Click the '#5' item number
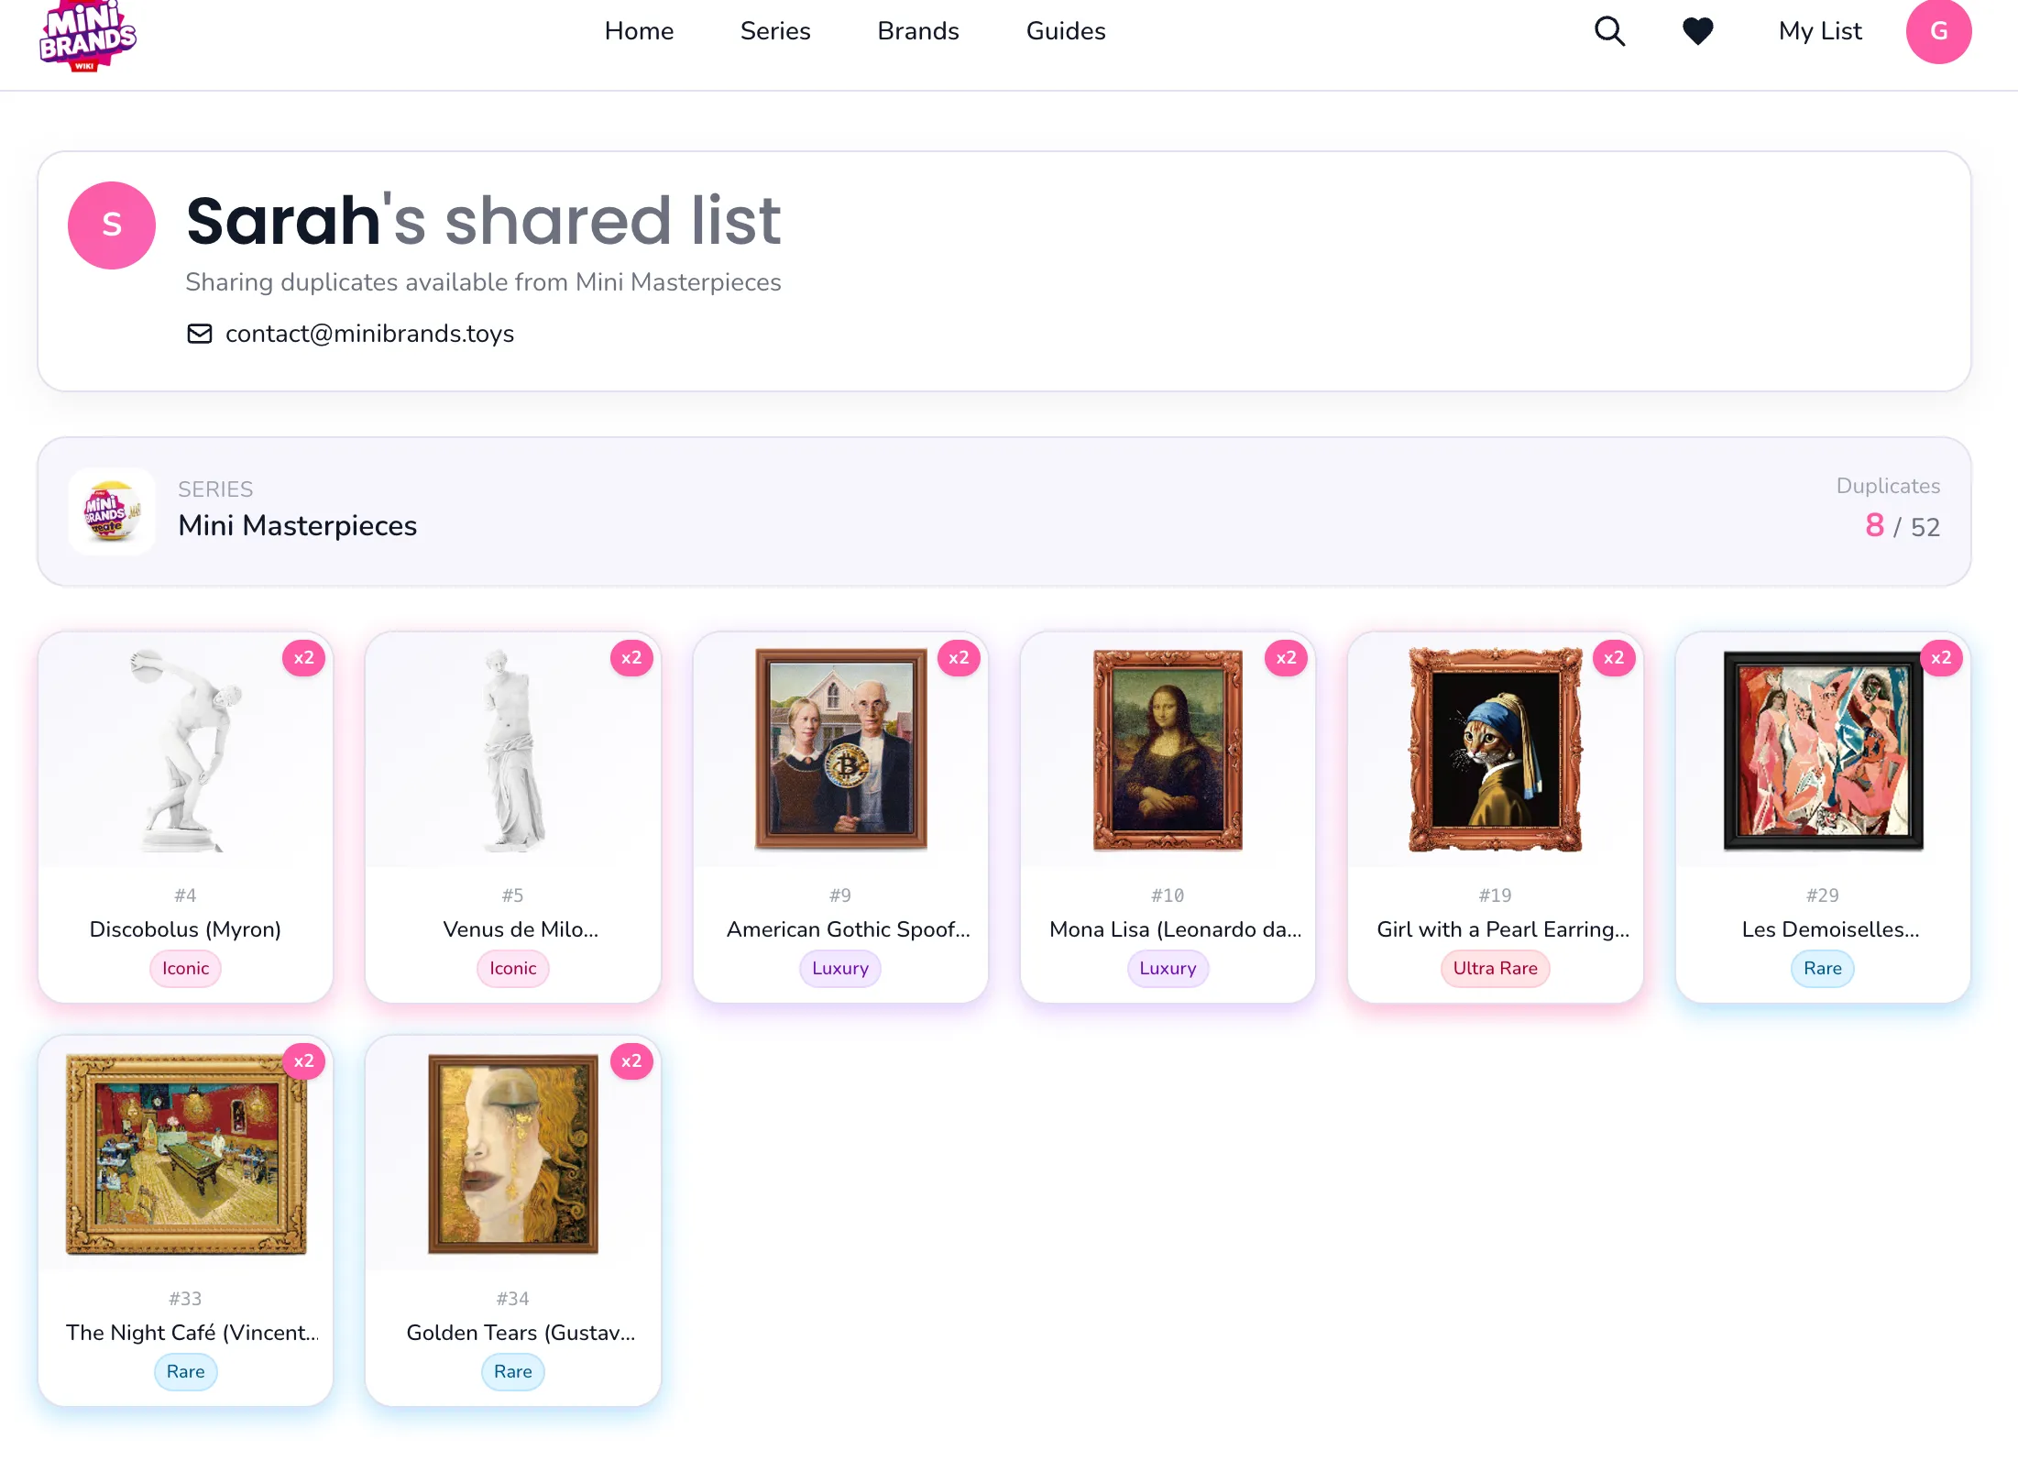Image resolution: width=2018 pixels, height=1461 pixels. coord(512,895)
